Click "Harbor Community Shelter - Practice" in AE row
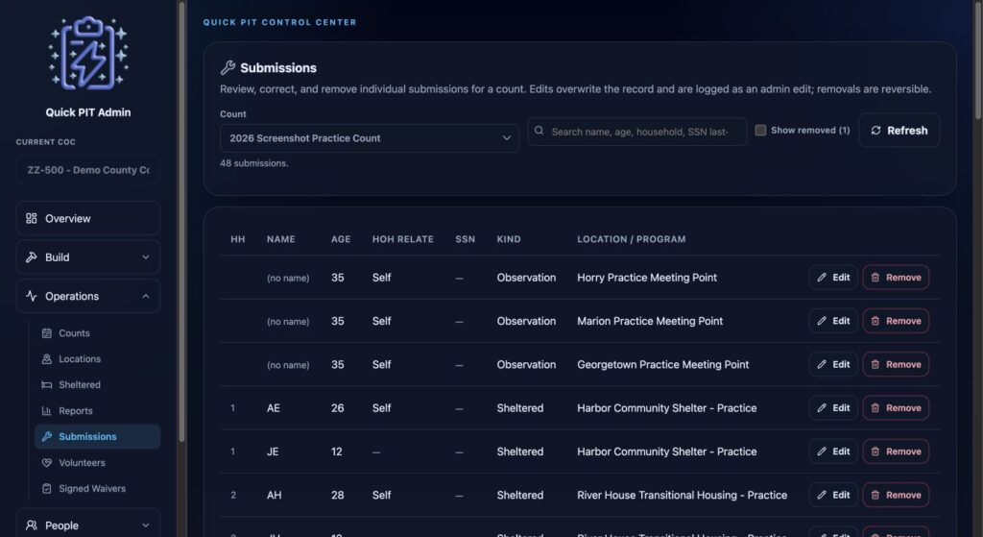The height and width of the screenshot is (537, 983). point(667,407)
